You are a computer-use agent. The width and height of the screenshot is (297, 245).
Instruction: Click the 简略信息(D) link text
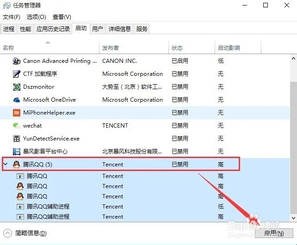31,233
